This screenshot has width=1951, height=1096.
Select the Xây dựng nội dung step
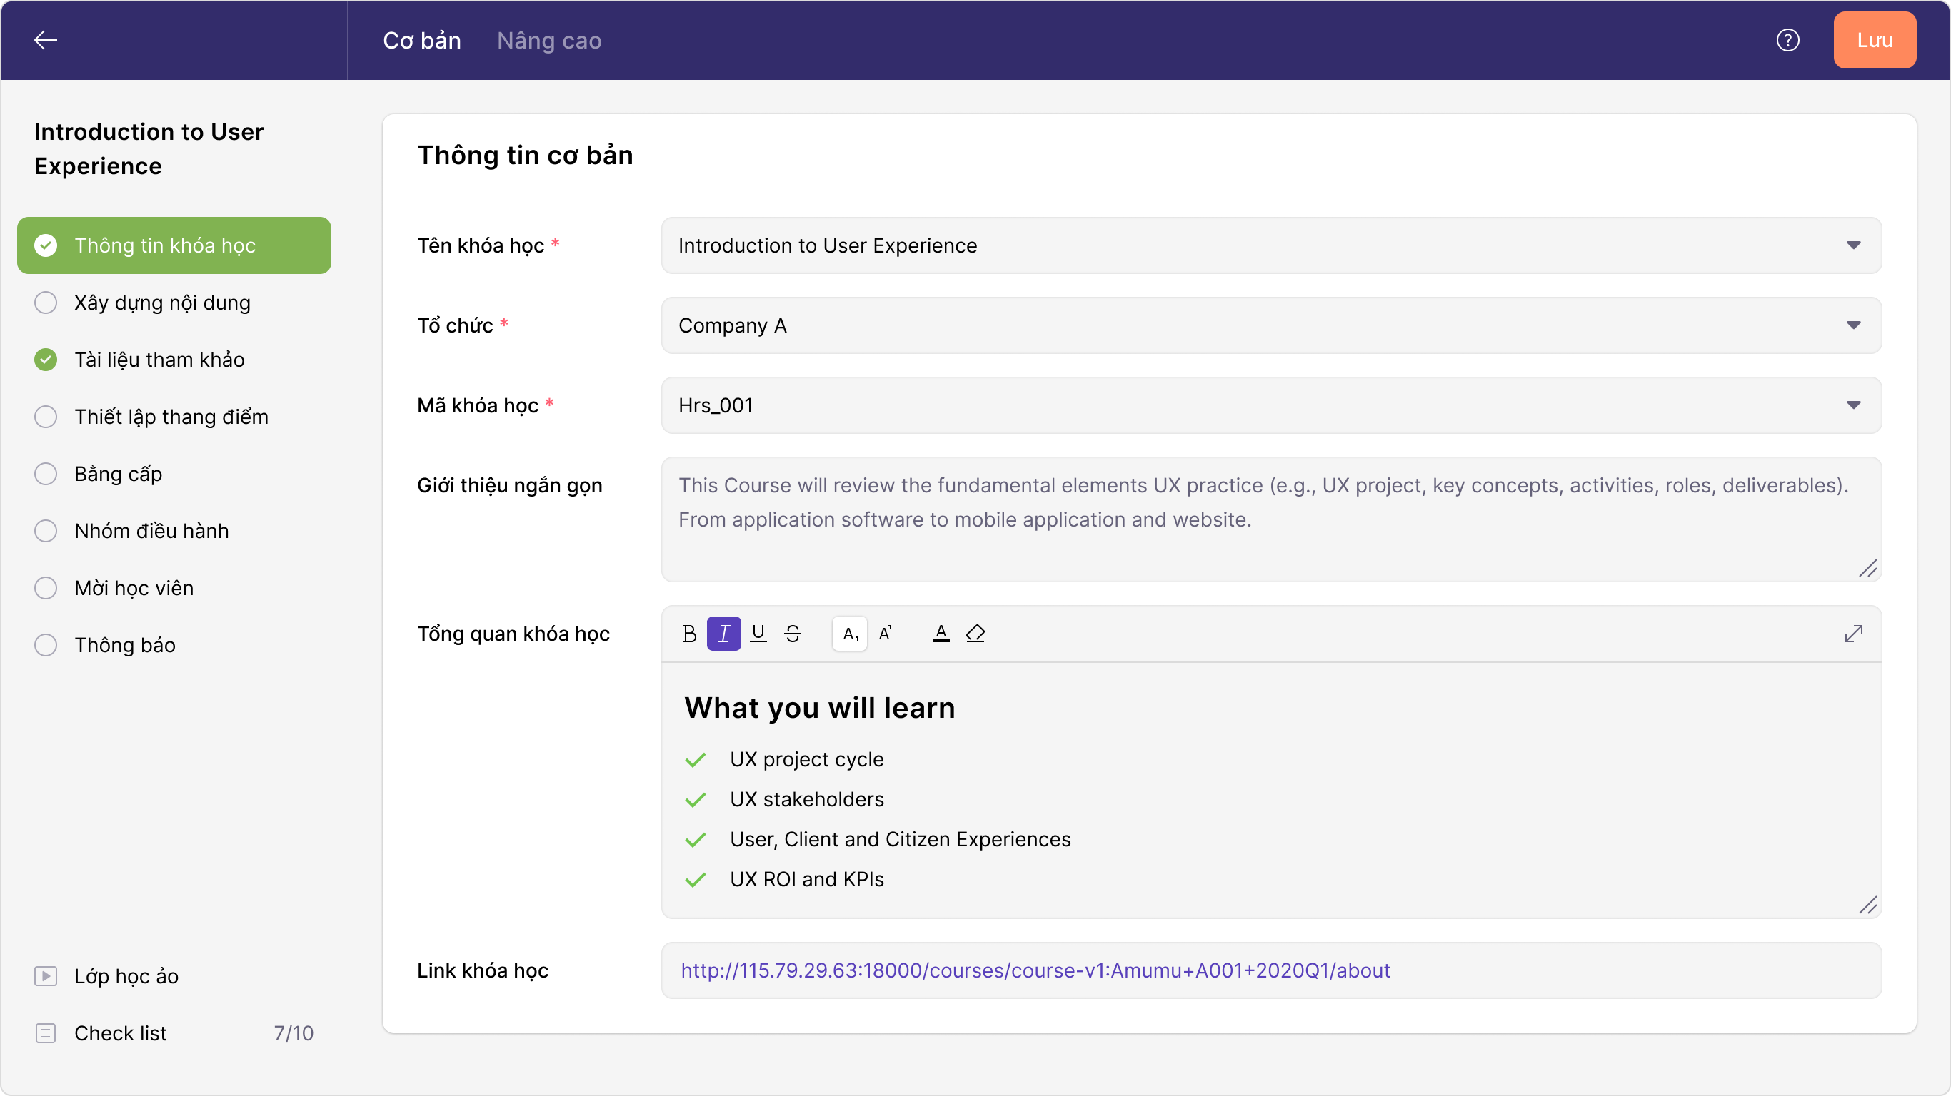(x=162, y=303)
